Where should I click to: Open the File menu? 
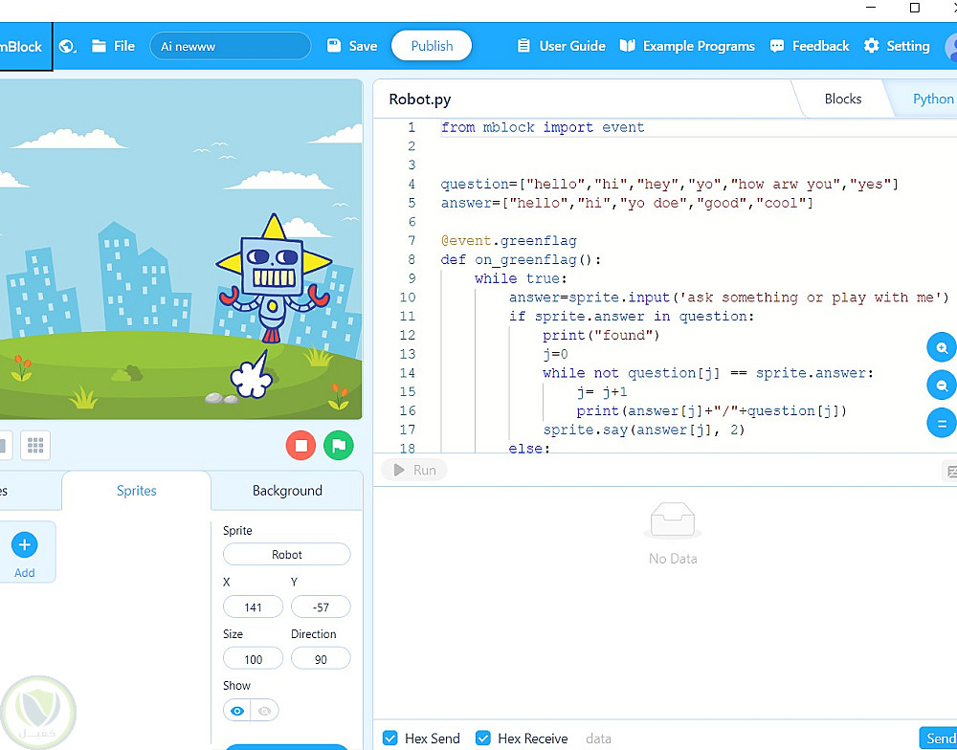pyautogui.click(x=114, y=46)
